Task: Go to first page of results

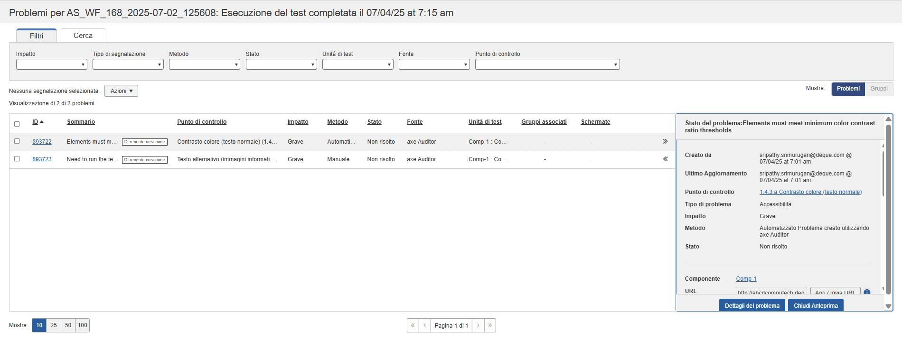Action: pyautogui.click(x=413, y=325)
